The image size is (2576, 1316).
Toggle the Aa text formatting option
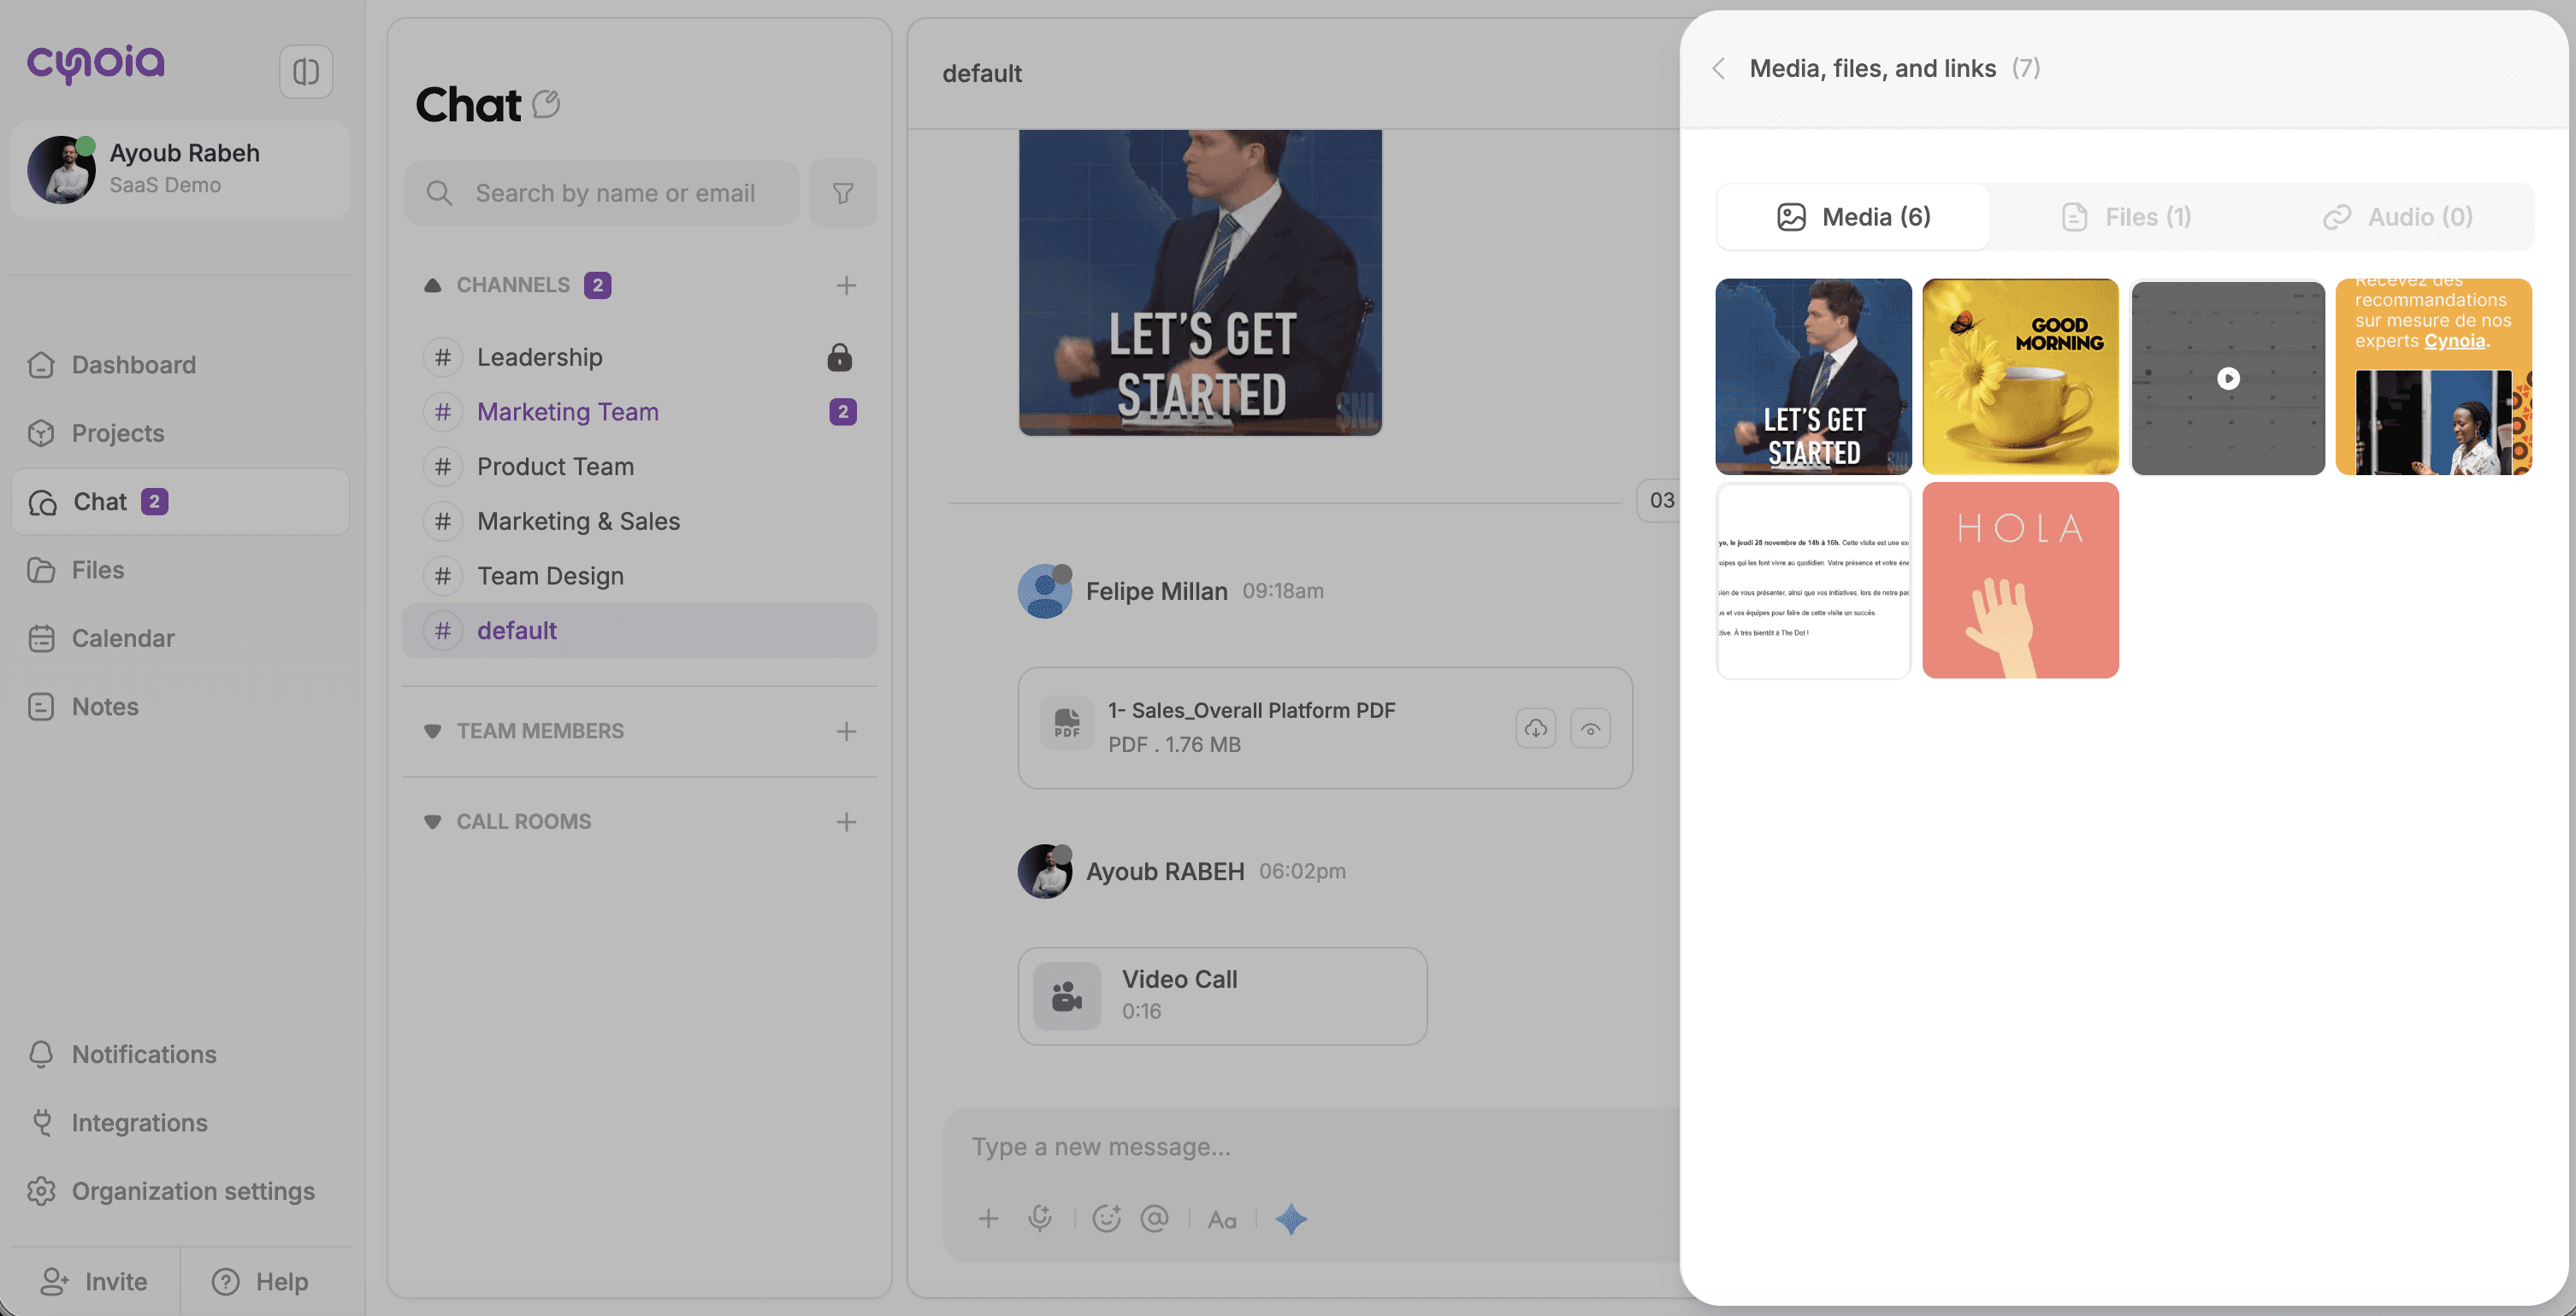coord(1222,1219)
